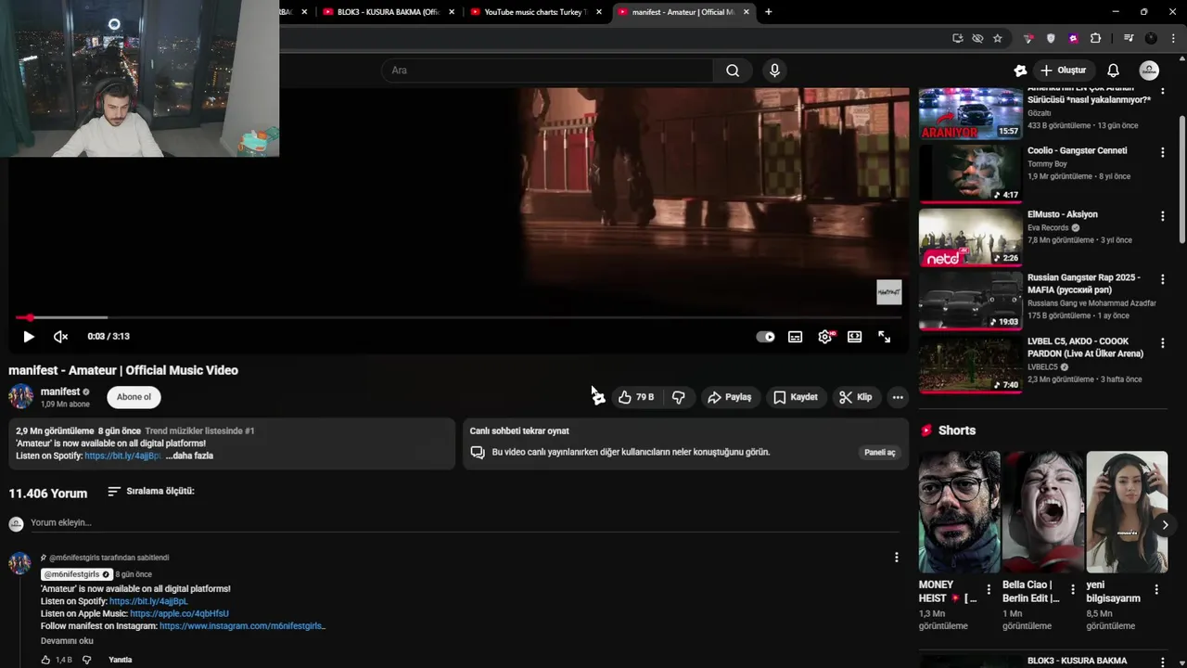Open options for yeni bilgisayarım short

click(x=1156, y=589)
